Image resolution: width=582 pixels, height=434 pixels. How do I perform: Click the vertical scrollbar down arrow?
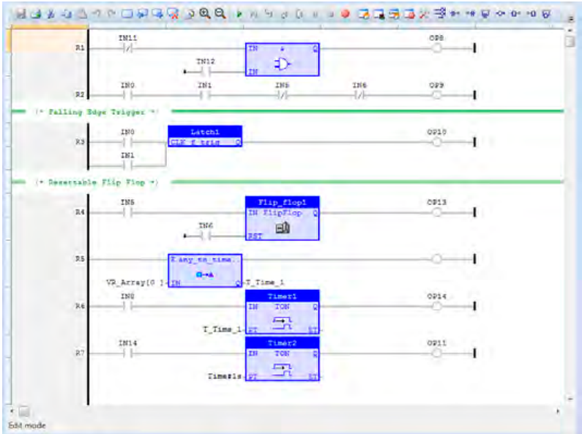coord(570,399)
